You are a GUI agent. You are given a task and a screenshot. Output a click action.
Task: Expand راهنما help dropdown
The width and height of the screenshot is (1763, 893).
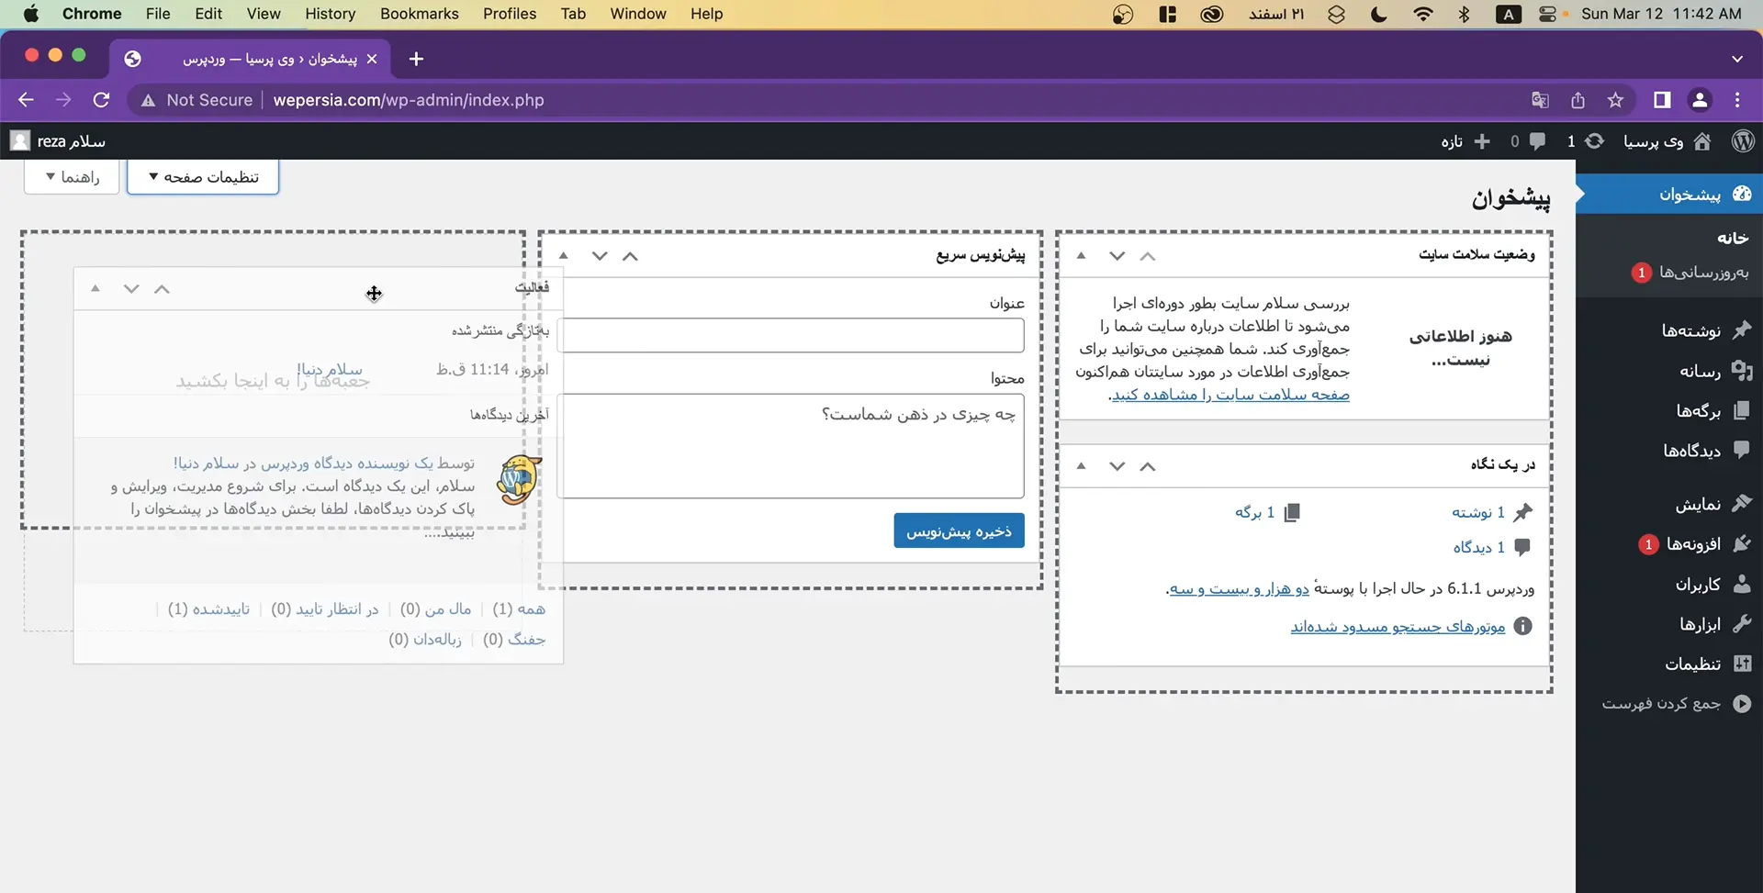(x=72, y=176)
